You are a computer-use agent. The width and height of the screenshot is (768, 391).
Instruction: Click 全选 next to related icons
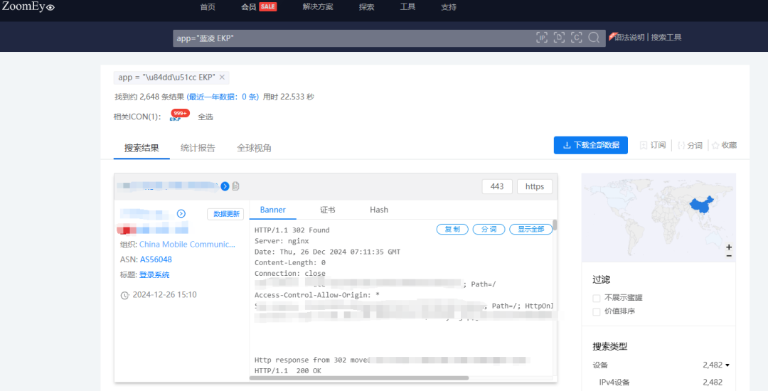[x=206, y=117]
